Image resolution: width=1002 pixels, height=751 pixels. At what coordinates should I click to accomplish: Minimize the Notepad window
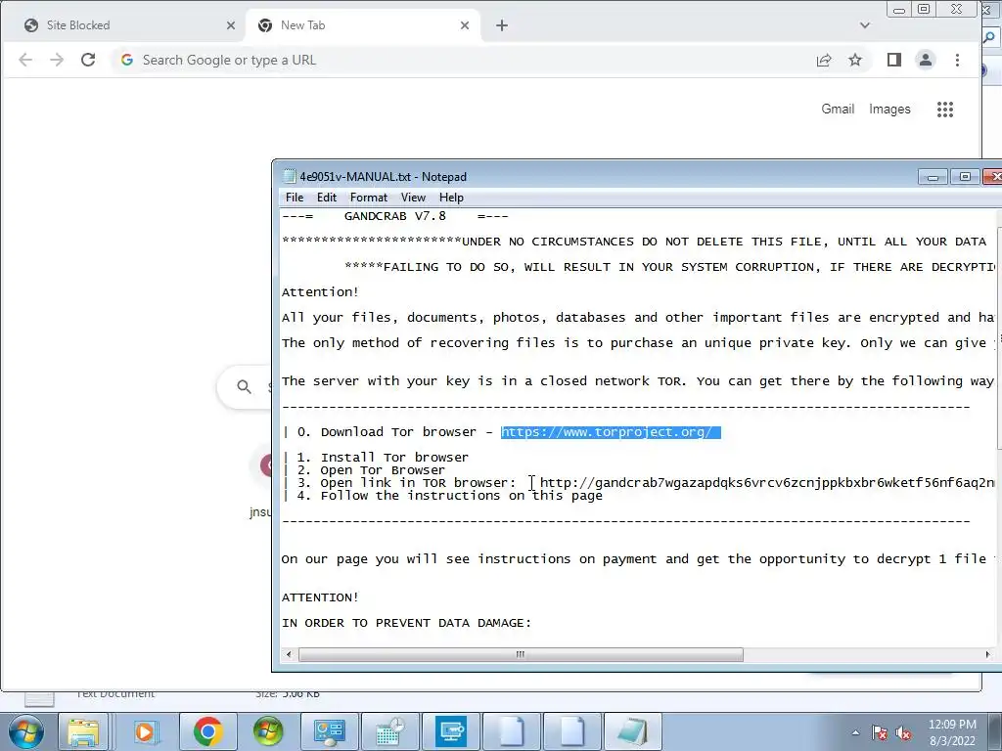pyautogui.click(x=933, y=176)
